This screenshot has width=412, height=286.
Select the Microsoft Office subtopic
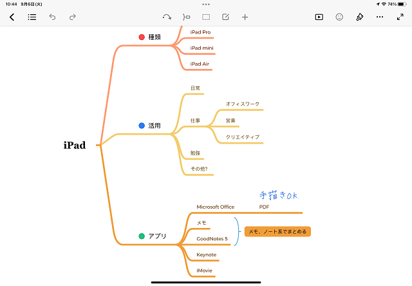pos(216,207)
